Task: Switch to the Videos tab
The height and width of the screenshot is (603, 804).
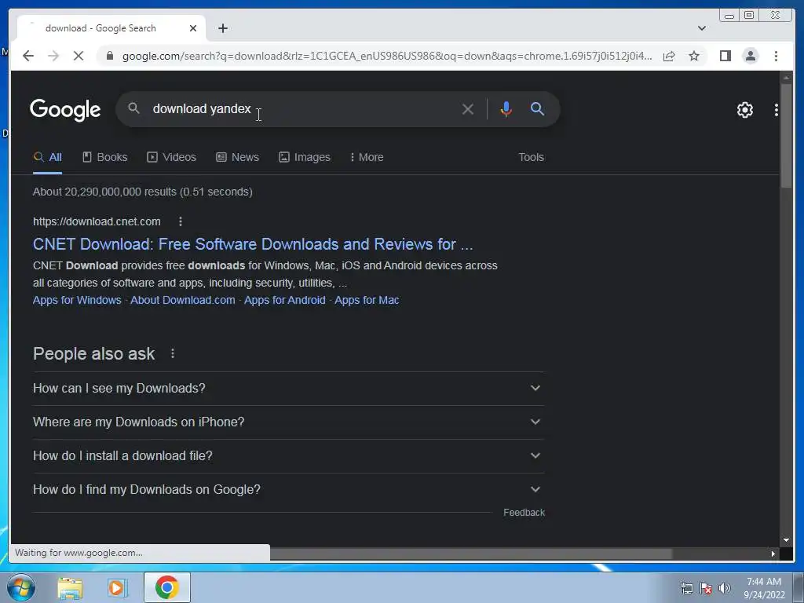Action: (x=172, y=157)
